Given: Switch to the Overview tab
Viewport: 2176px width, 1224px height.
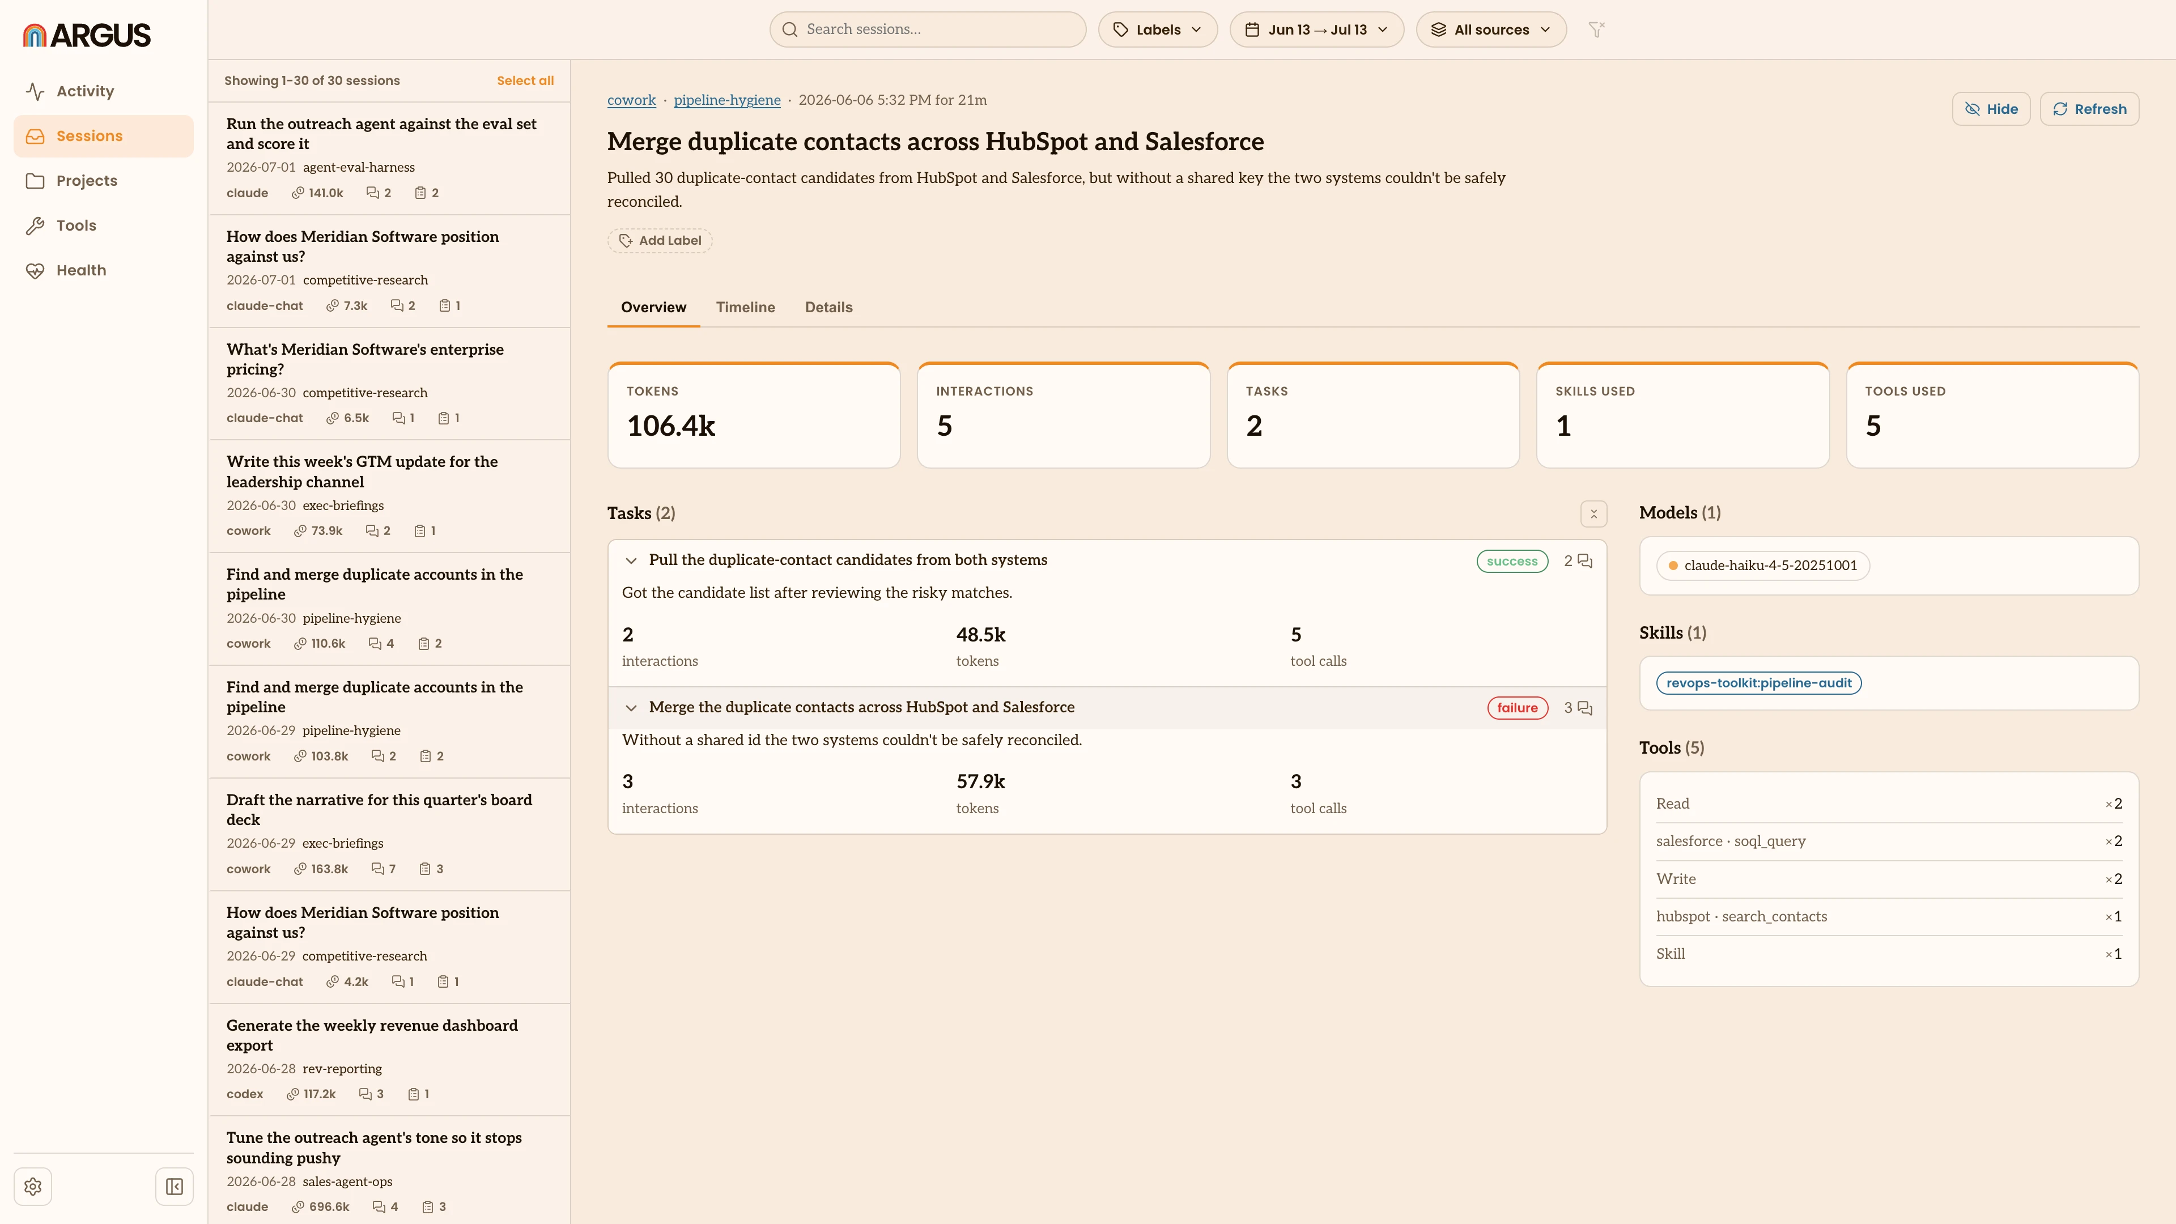Looking at the screenshot, I should 653,308.
